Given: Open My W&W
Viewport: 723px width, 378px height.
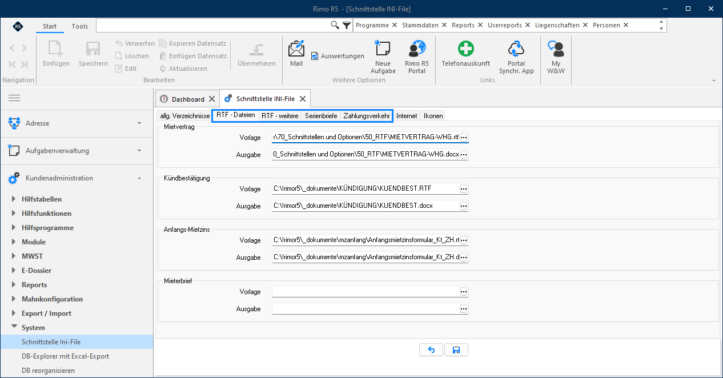Looking at the screenshot, I should tap(556, 57).
